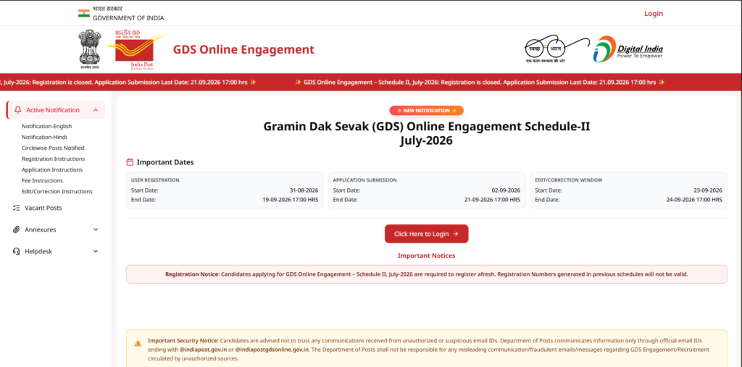Expand the Helpdesk chevron

96,251
